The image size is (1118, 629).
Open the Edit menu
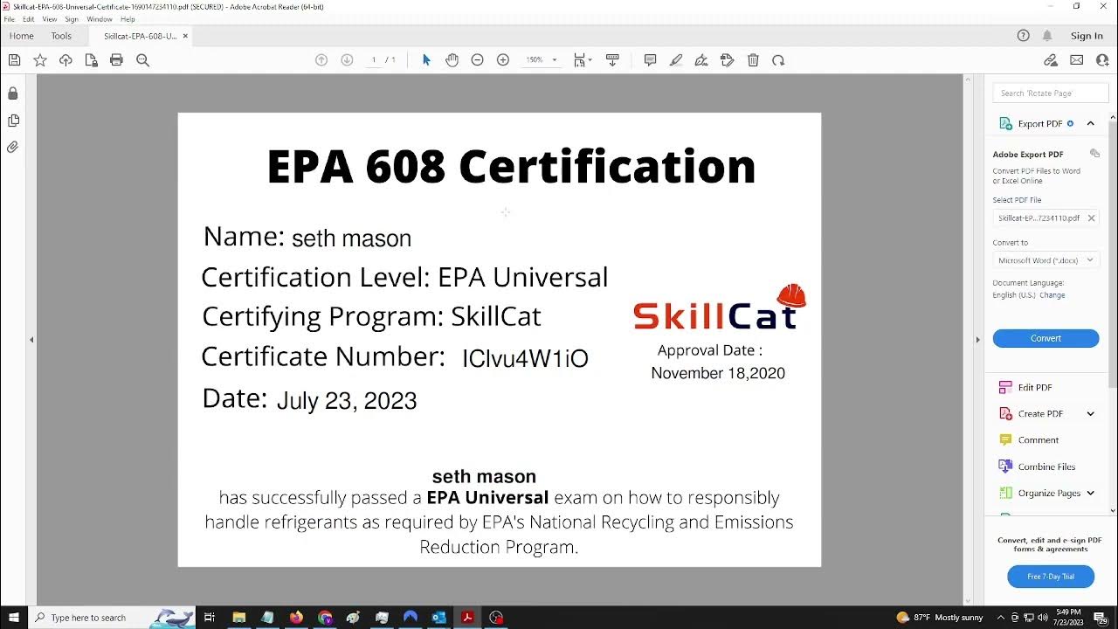pyautogui.click(x=29, y=19)
